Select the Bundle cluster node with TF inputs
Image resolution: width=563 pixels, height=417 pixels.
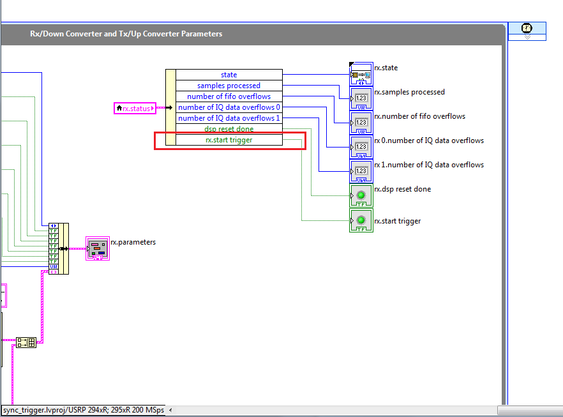tap(58, 248)
